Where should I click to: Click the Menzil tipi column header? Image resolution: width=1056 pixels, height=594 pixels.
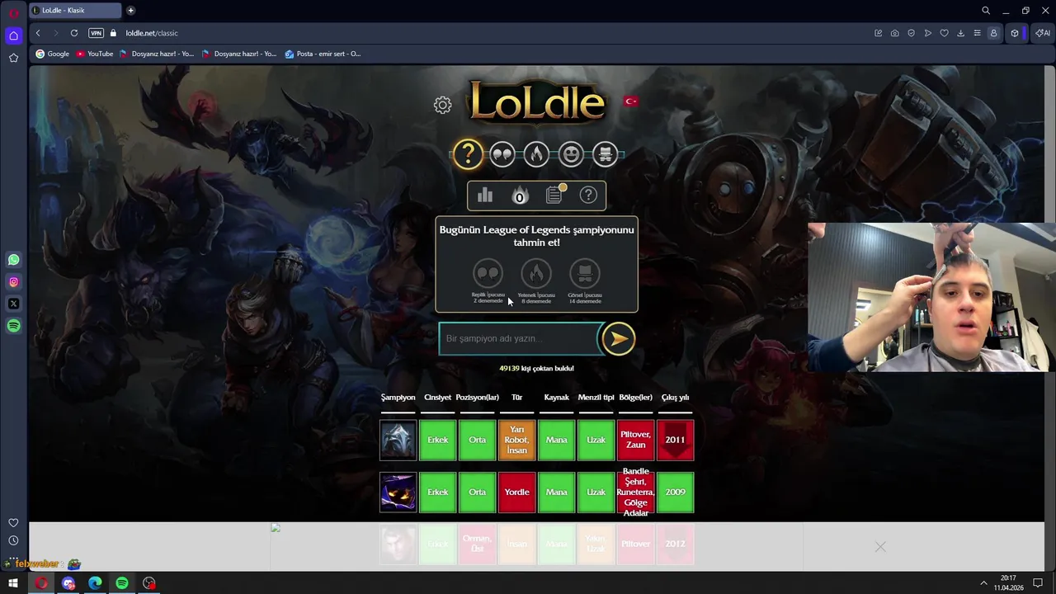pos(596,398)
